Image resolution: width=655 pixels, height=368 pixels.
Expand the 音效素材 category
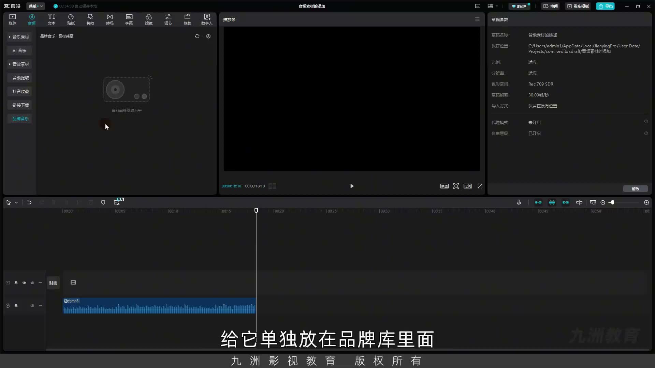point(19,64)
